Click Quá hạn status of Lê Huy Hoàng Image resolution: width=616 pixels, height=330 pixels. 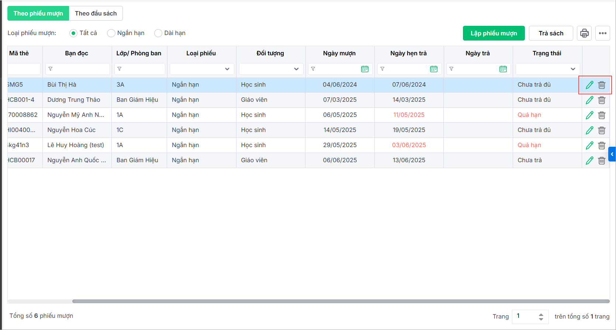point(529,145)
